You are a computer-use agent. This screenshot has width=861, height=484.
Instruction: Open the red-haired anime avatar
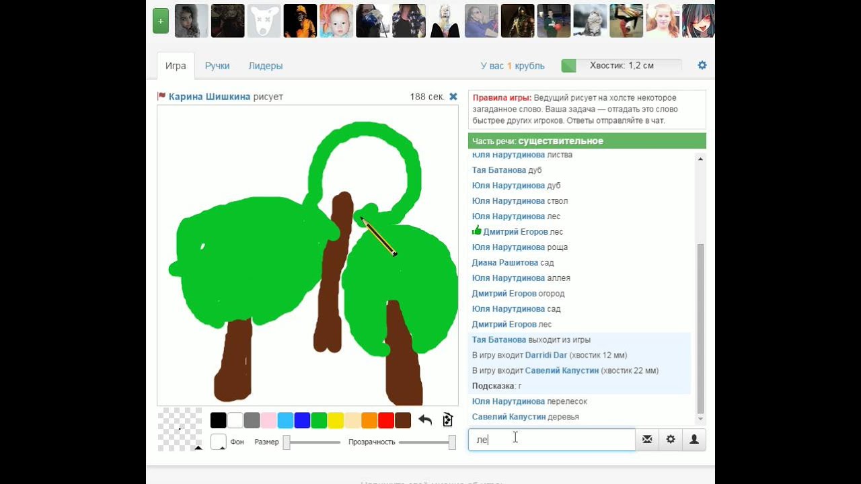coord(698,21)
